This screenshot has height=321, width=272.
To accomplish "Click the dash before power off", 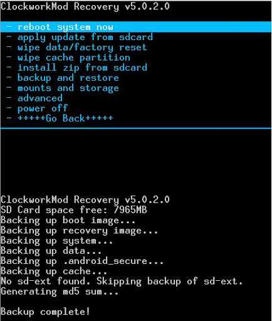I will [x=9, y=108].
